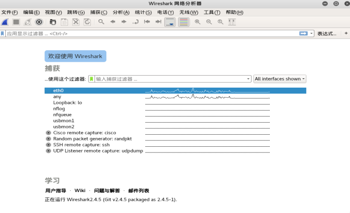Go to next packet arrow
Viewport: 350px width, 213px height.
click(x=124, y=22)
